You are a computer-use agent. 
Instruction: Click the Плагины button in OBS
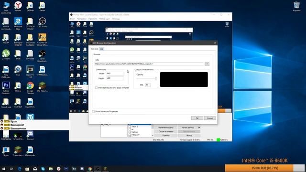(x=166, y=135)
